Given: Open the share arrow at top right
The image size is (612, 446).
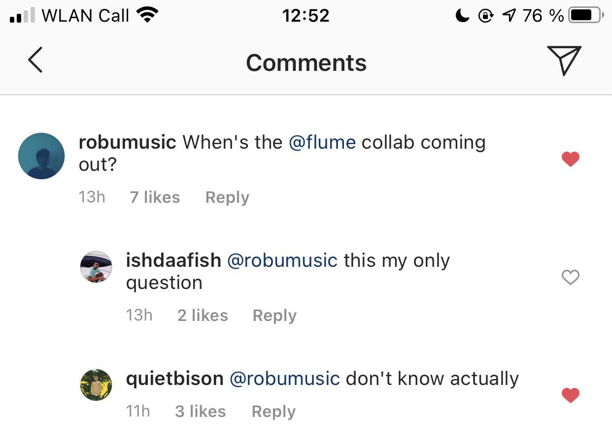Looking at the screenshot, I should click(x=564, y=61).
